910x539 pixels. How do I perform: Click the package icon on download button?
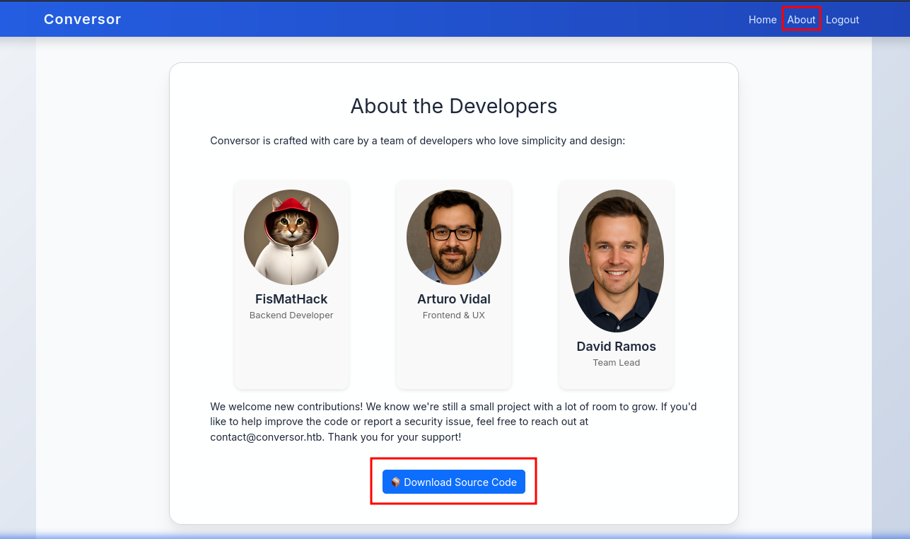pyautogui.click(x=395, y=482)
